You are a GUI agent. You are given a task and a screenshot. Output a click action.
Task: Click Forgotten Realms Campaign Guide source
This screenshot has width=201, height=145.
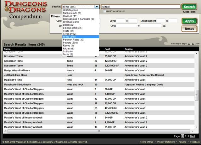[144, 85]
